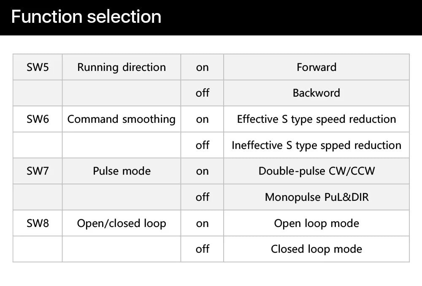Image resolution: width=422 pixels, height=286 pixels.
Task: Click the Open/closed loop cell
Action: click(122, 223)
